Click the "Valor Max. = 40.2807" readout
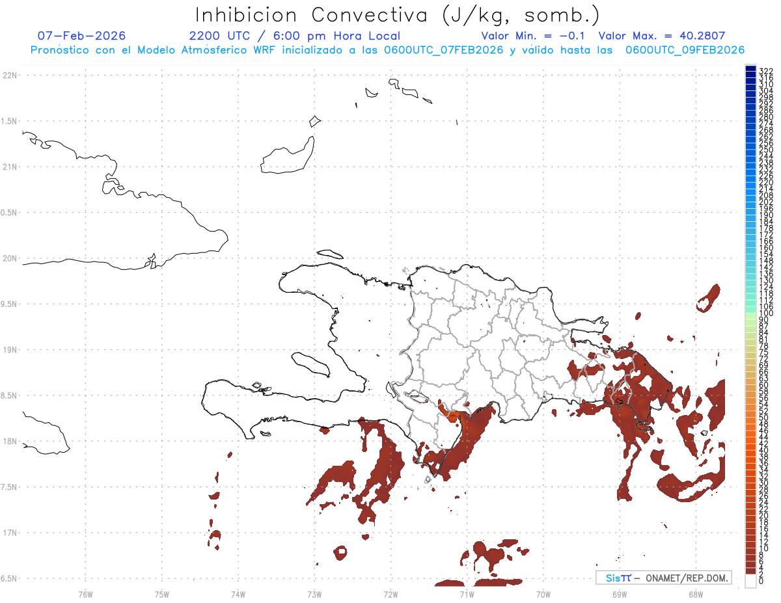781x603 pixels. click(x=661, y=36)
